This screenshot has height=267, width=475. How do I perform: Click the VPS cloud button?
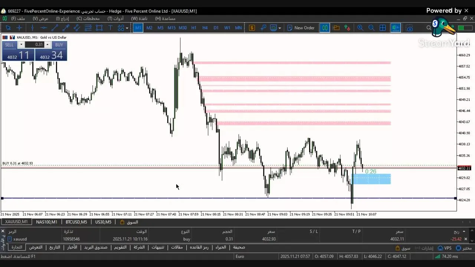(445, 248)
